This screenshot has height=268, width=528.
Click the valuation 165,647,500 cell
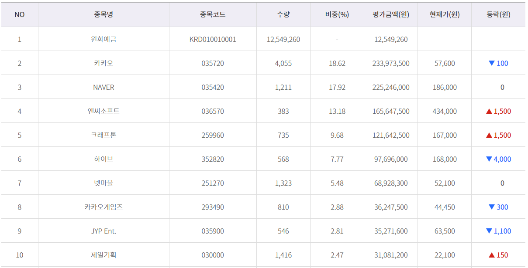coord(391,111)
